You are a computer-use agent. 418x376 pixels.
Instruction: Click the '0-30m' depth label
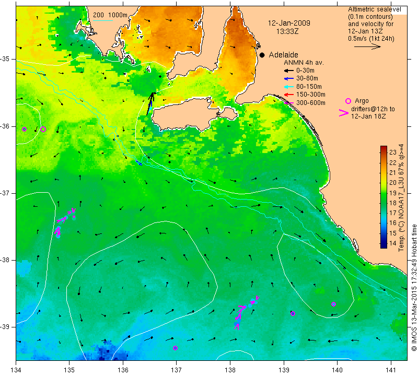(x=305, y=70)
